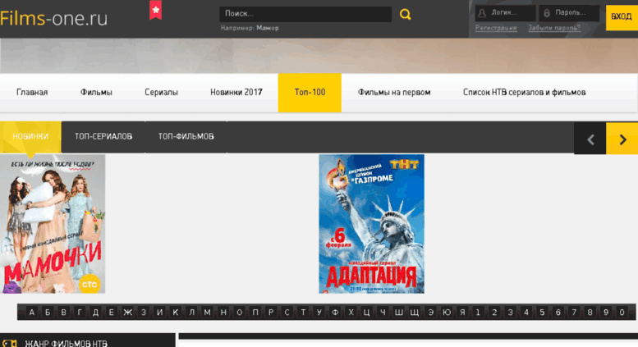Image resolution: width=638 pixels, height=347 pixels.
Task: Open the Новинки 2017 menu item
Action: [x=236, y=92]
